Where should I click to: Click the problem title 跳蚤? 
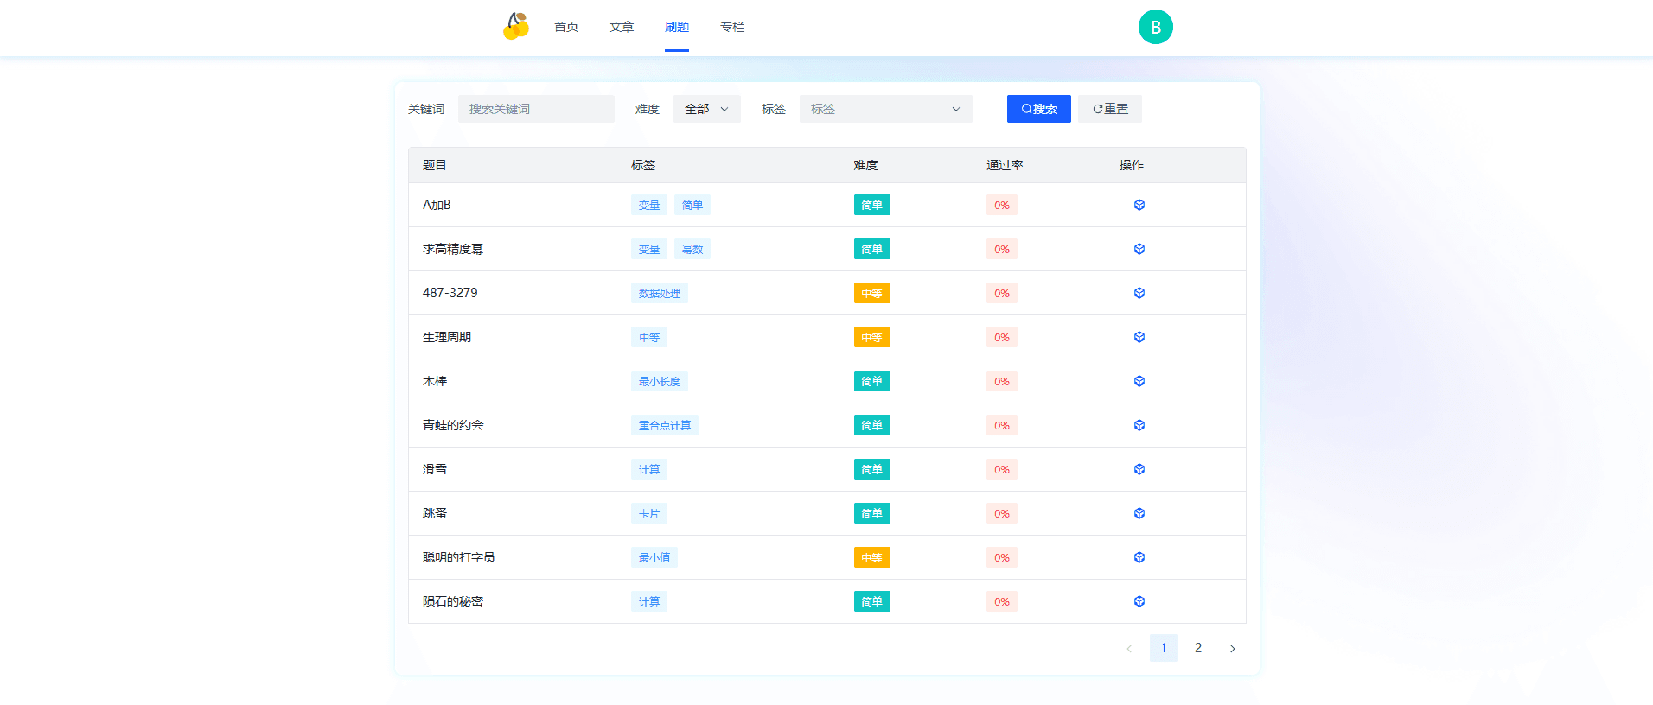pos(435,513)
